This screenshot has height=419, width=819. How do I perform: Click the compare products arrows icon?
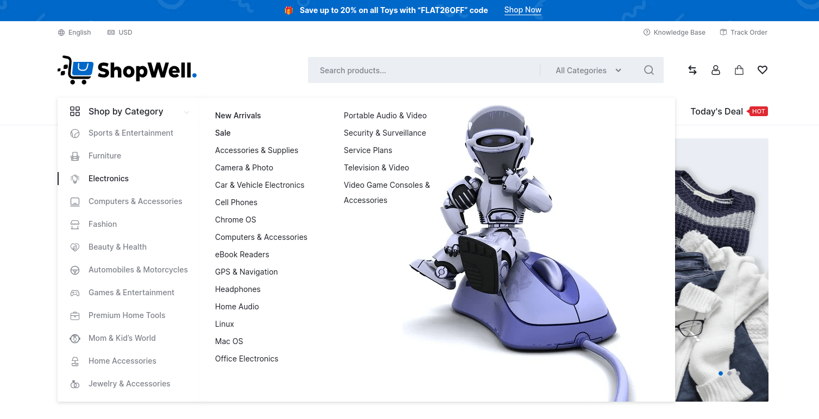(x=692, y=70)
